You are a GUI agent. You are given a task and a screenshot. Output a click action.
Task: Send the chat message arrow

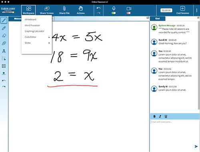[196, 146]
